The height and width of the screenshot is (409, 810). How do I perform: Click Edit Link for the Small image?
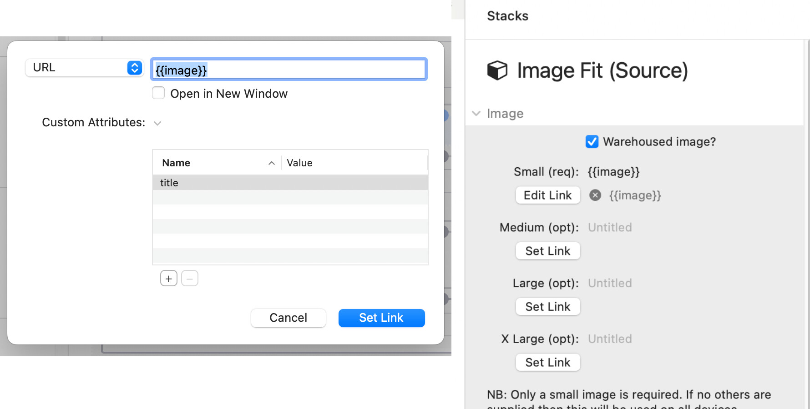tap(547, 195)
